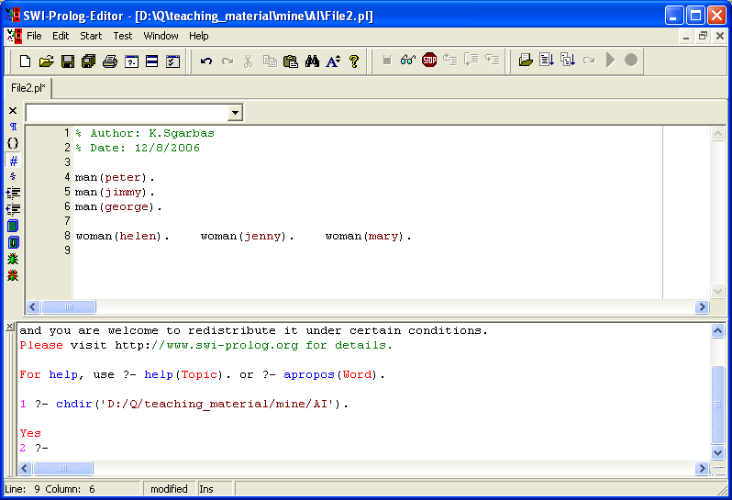Click the text 'woman(jenny).' in the editor

click(x=248, y=236)
